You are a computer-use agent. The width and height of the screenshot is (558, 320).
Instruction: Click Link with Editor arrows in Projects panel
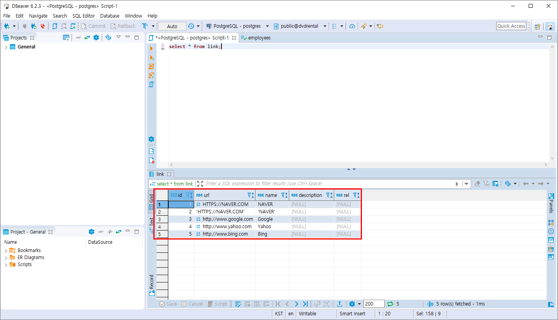pyautogui.click(x=87, y=38)
